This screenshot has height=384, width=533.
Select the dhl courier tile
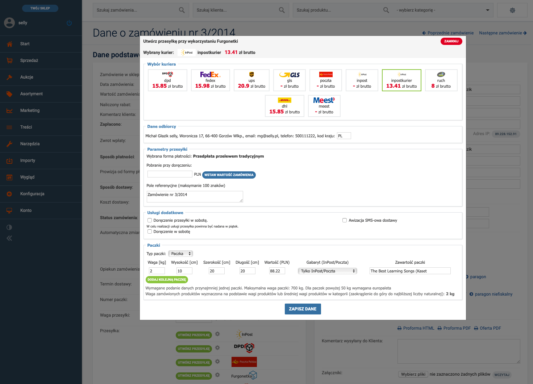tap(284, 106)
